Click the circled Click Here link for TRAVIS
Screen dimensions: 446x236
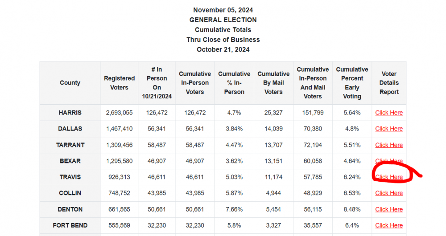click(x=389, y=177)
